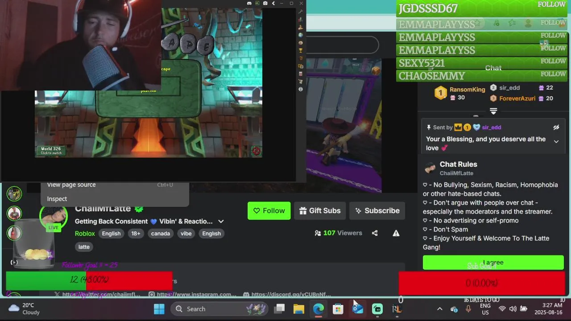571x321 pixels.
Task: Open the second followed-channel avatar in left sidebar
Action: [14, 213]
